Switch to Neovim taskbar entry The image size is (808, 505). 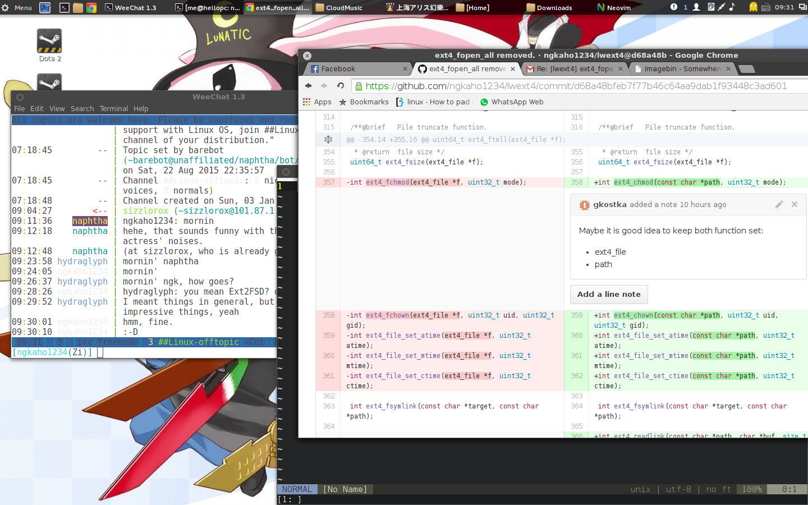click(614, 7)
